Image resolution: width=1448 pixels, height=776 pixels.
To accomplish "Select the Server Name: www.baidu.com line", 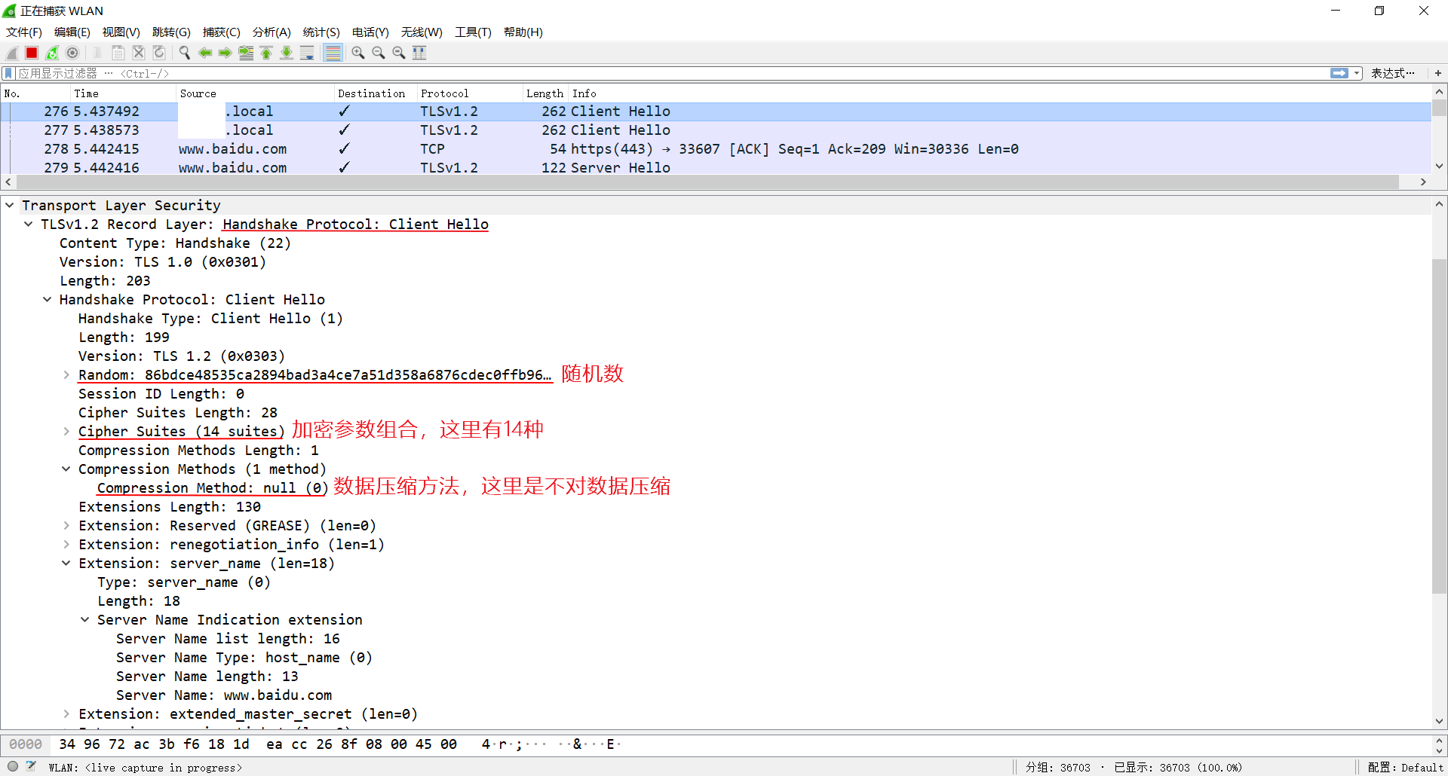I will [x=224, y=695].
